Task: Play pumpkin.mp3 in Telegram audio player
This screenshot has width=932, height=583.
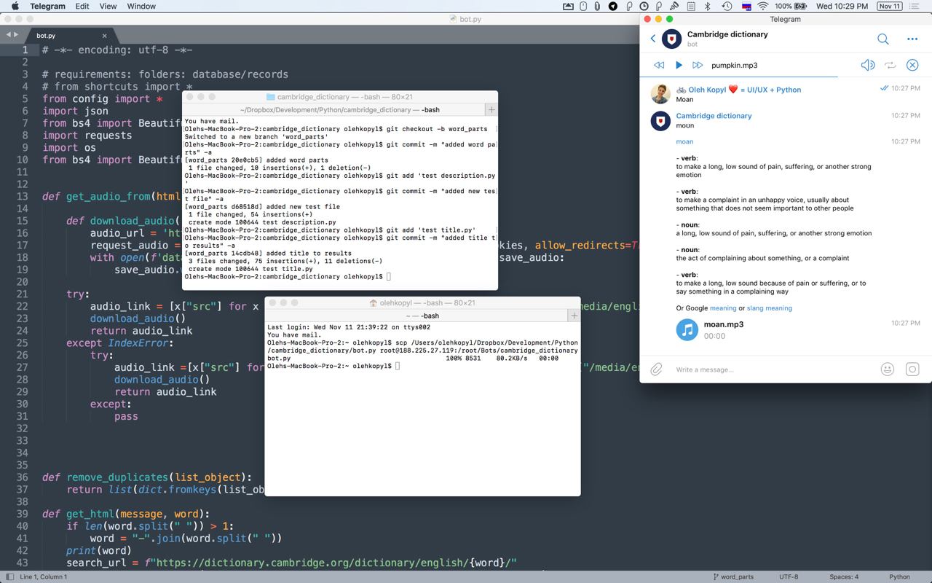Action: click(x=679, y=65)
